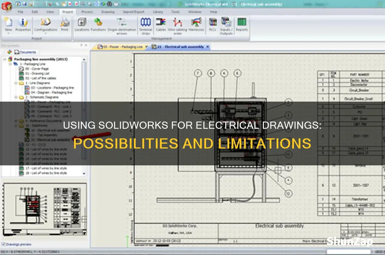Screen dimensions: 385x255
Task: Click the document tree scroll down arrow
Action: 84,173
